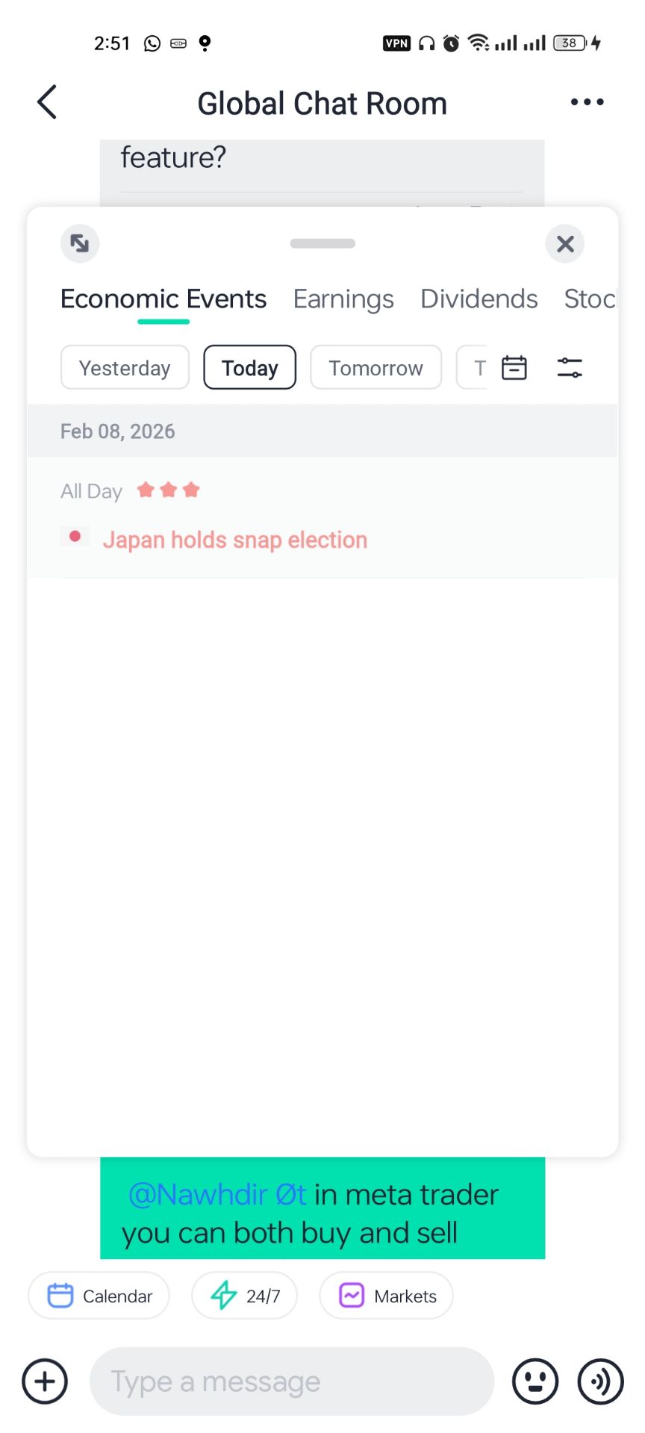Switch to the Dividends tab
Image resolution: width=645 pixels, height=1433 pixels.
coord(479,299)
